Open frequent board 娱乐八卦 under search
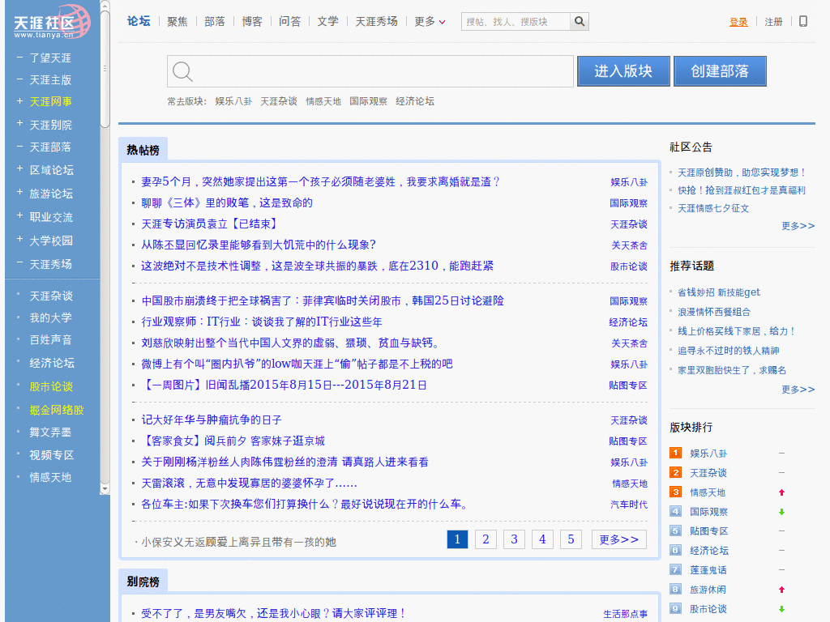The height and width of the screenshot is (622, 830). (233, 101)
